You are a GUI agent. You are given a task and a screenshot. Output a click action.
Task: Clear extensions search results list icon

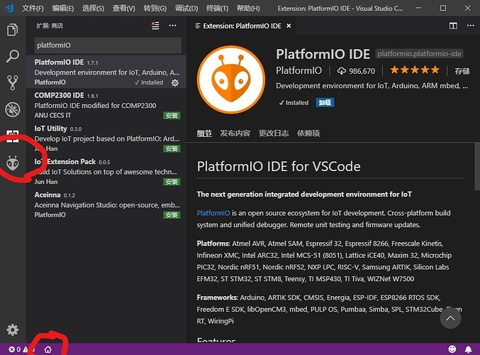[x=155, y=26]
